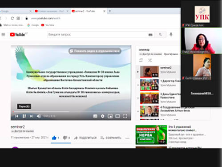Viewport: 222px width, 167px height.
Task: Open on-screen keyboard in search box
Action: click(150, 35)
